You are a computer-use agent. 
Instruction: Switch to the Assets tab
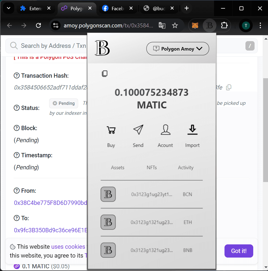tap(118, 167)
